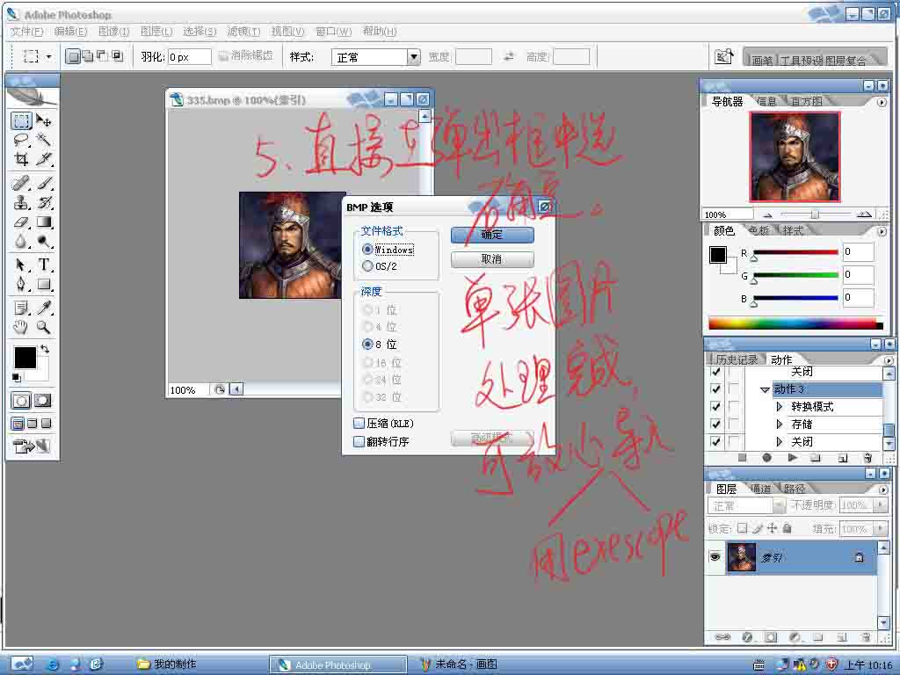This screenshot has width=900, height=675.
Task: Click the Play action button in Actions panel
Action: [792, 458]
